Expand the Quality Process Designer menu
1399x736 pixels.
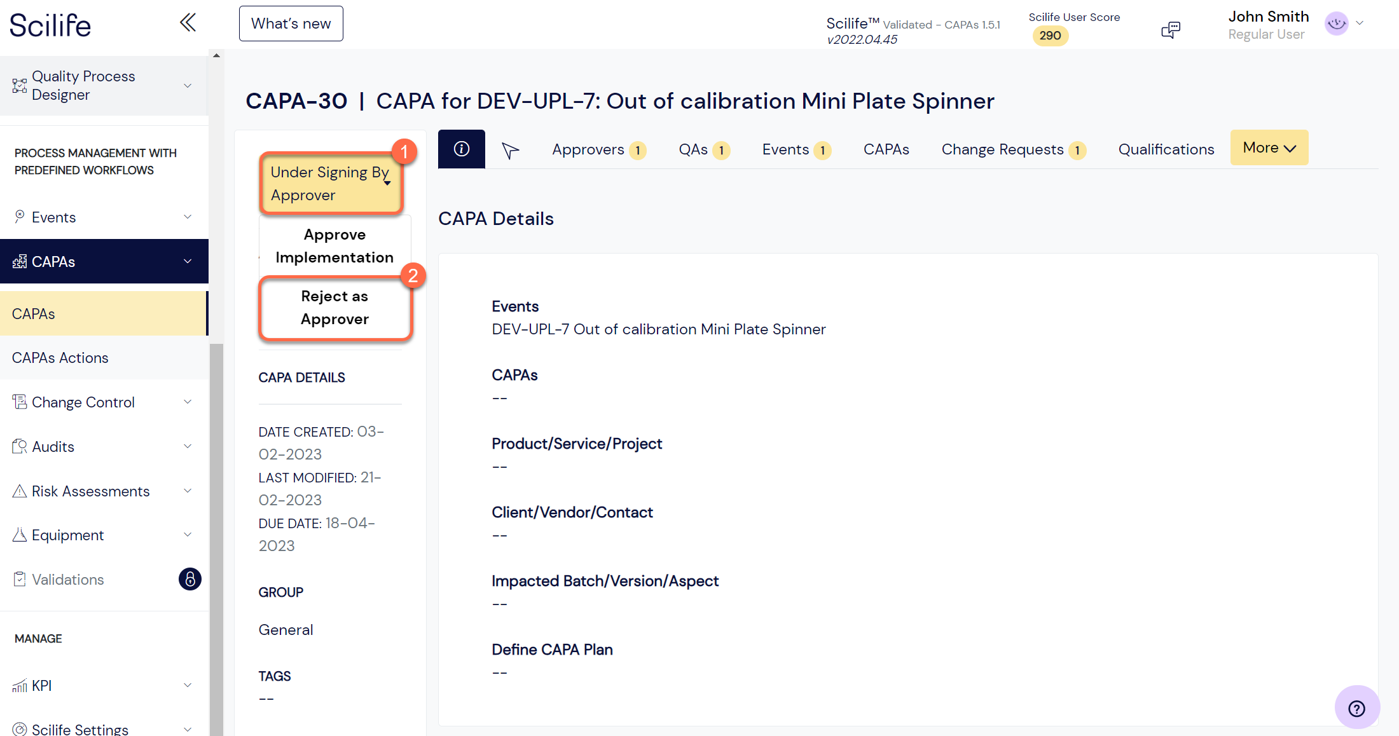[188, 85]
